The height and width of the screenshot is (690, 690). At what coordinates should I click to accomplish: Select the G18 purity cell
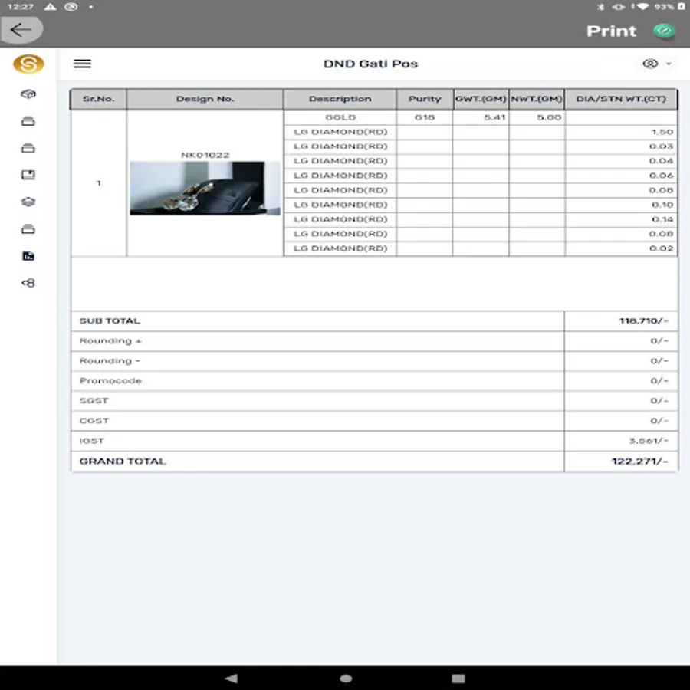click(425, 117)
